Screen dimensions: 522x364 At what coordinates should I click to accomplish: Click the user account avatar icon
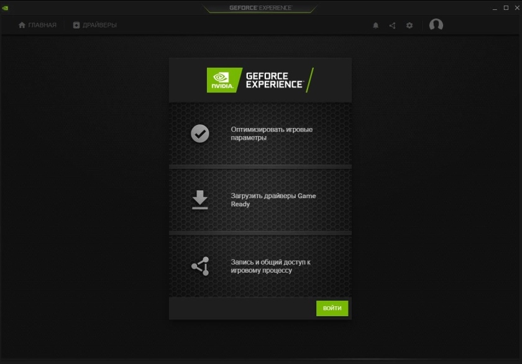coord(436,25)
